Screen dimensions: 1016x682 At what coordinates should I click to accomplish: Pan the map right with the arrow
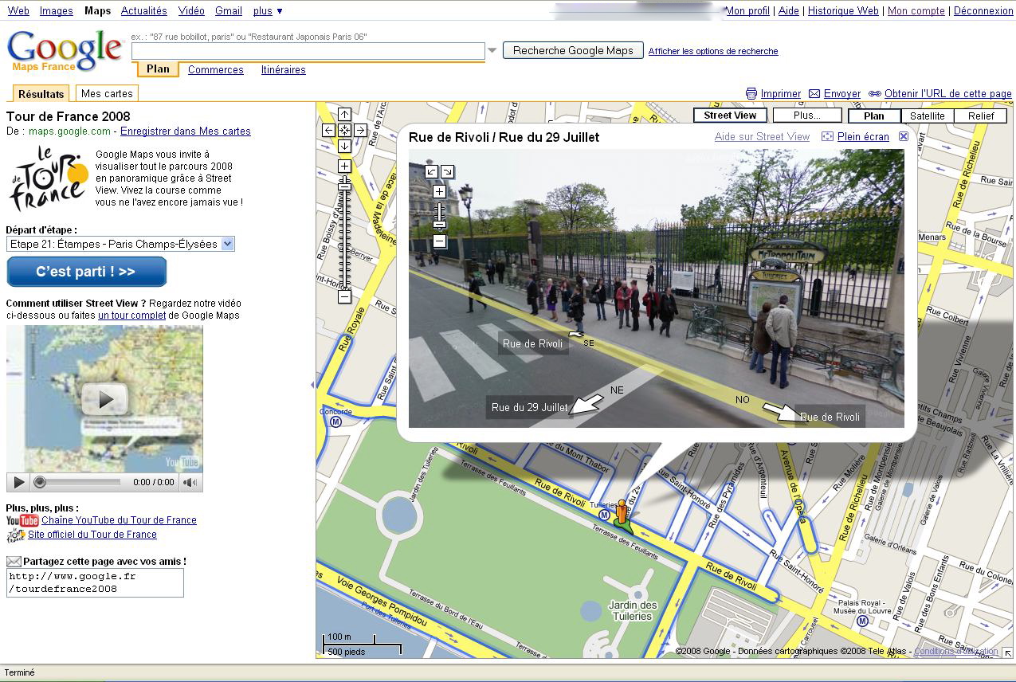360,130
